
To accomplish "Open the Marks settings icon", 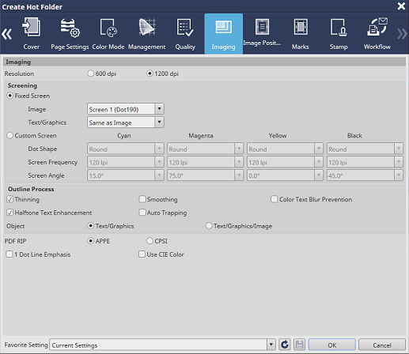I will 301,27.
